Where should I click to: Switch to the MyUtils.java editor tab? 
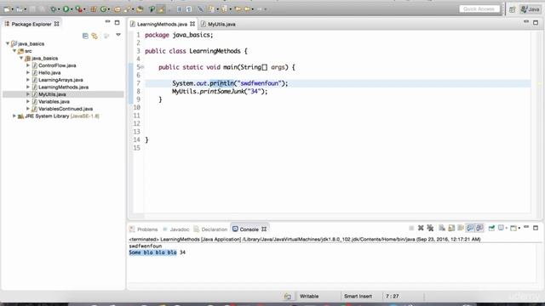pos(221,25)
